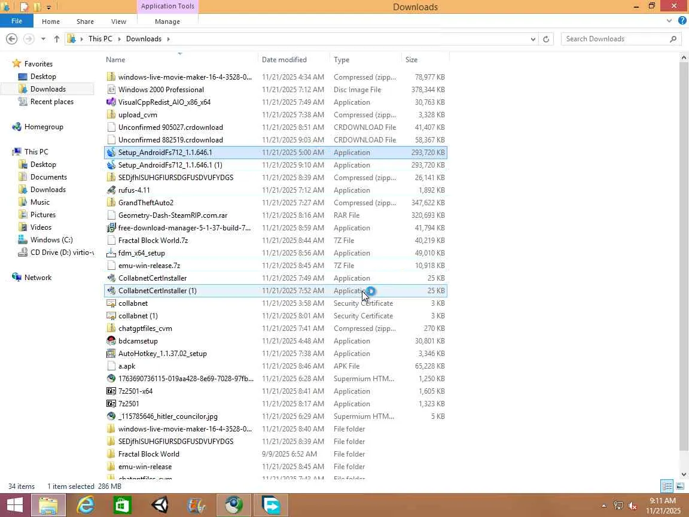
Task: Sort by Type column header
Action: [x=365, y=60]
